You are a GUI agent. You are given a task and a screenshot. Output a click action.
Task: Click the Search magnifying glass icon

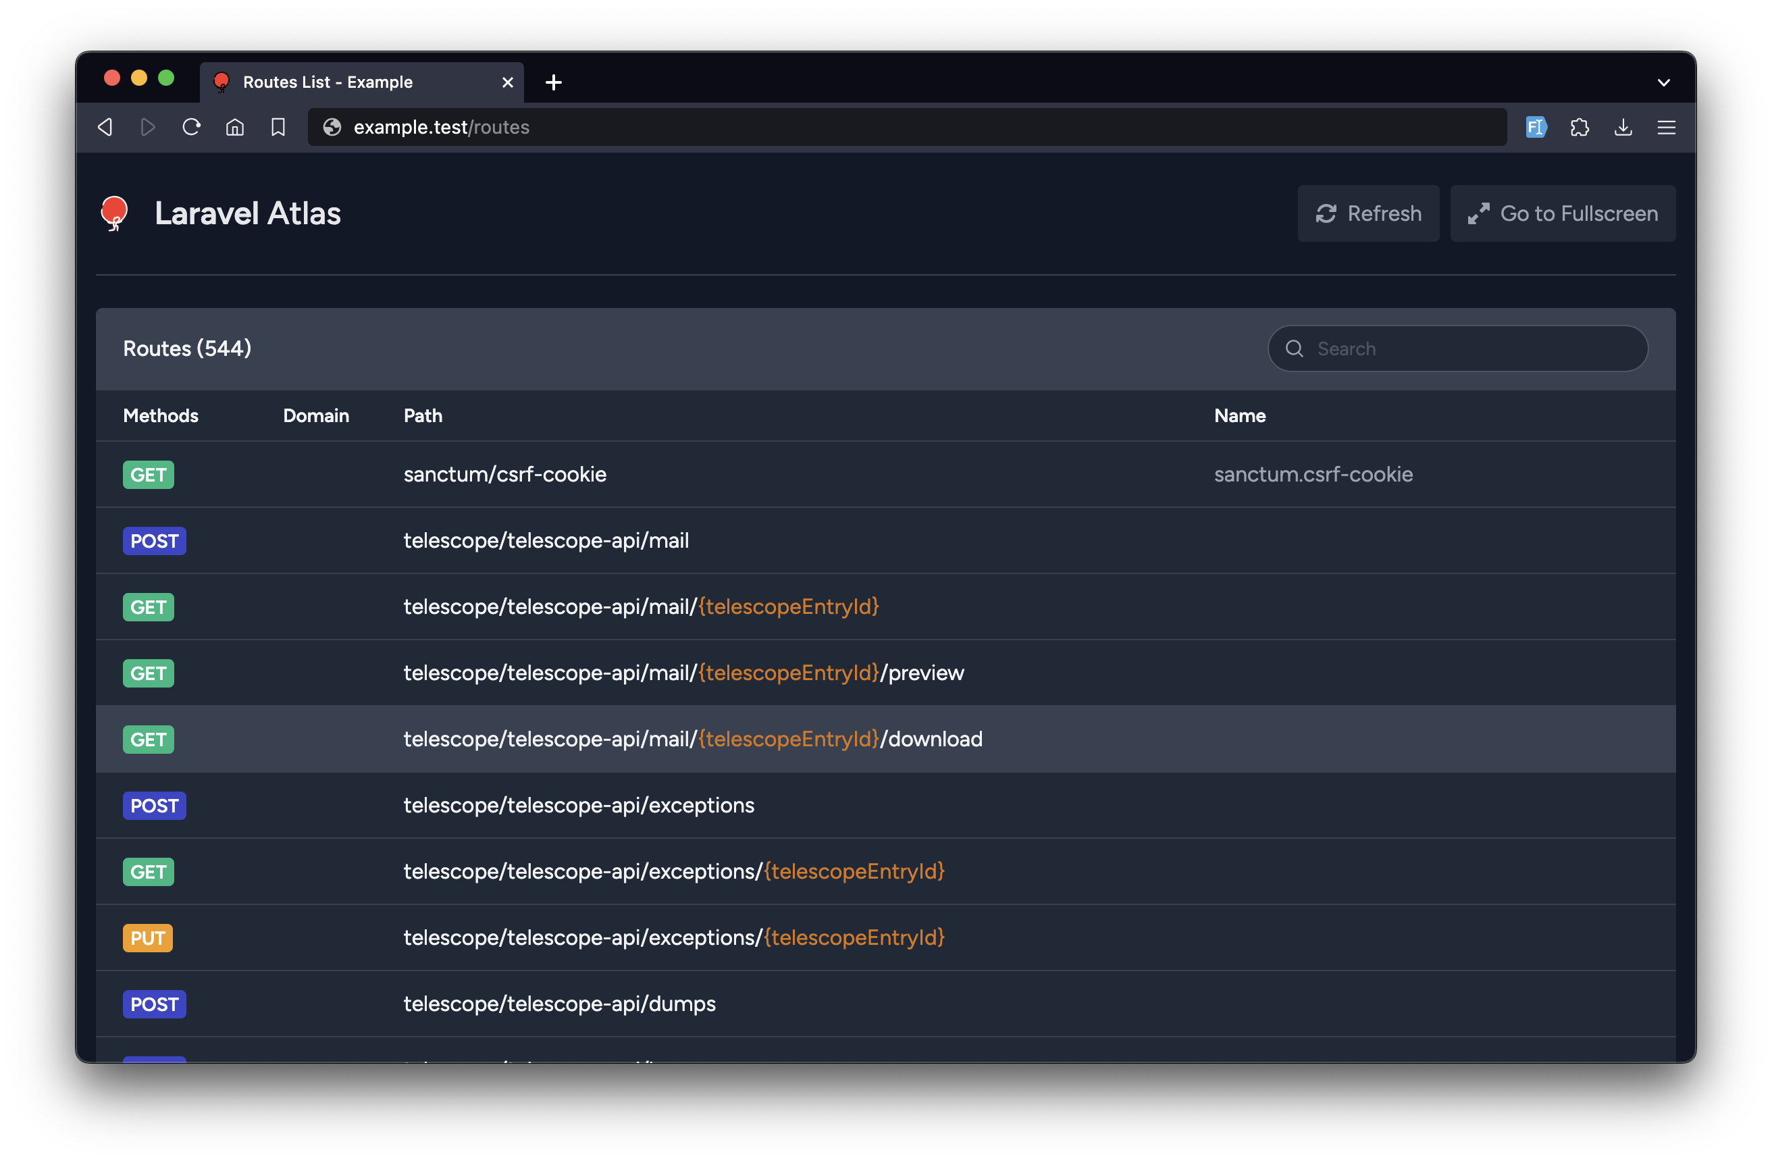click(1295, 349)
